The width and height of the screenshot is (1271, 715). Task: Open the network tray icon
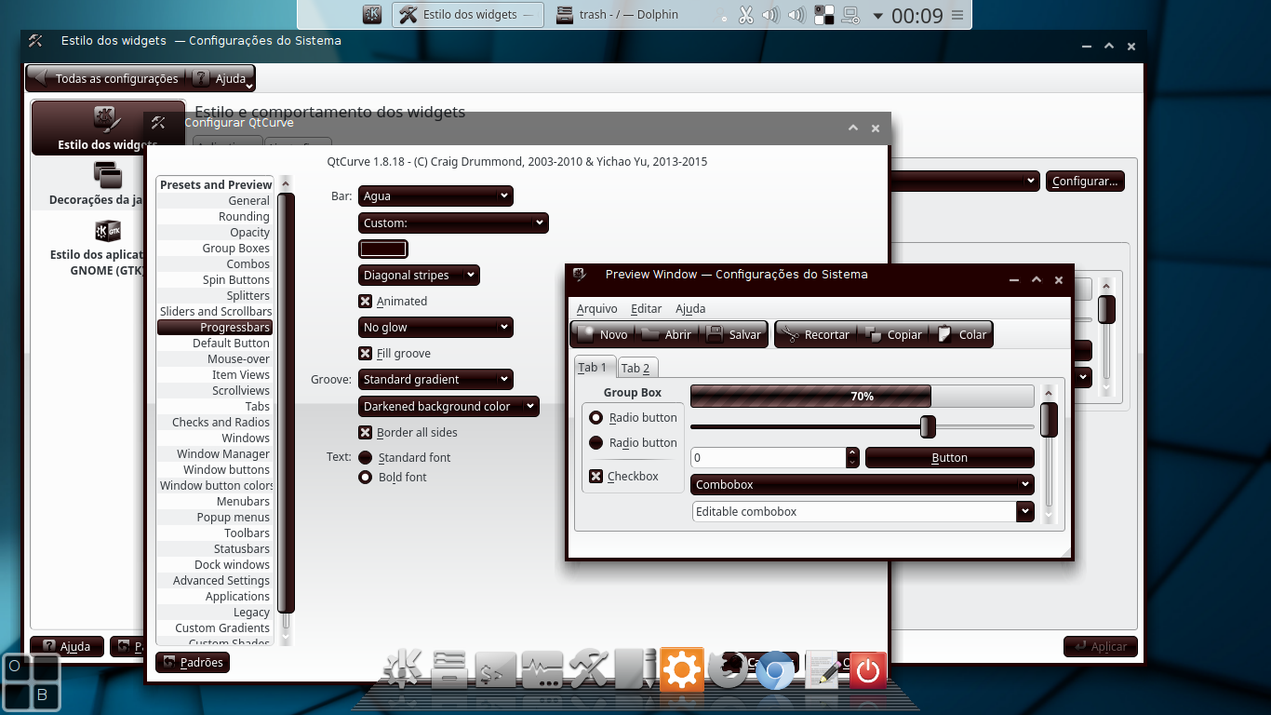850,15
